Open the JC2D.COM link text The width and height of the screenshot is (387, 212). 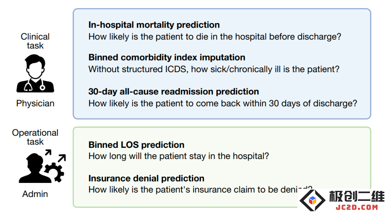click(x=357, y=207)
